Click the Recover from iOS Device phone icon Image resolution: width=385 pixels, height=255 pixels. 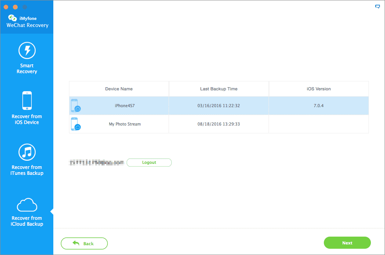27,101
